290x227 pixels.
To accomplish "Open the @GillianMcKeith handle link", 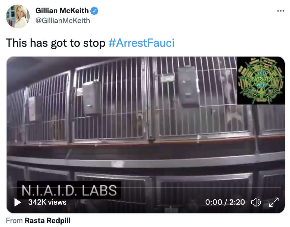I will coord(63,20).
